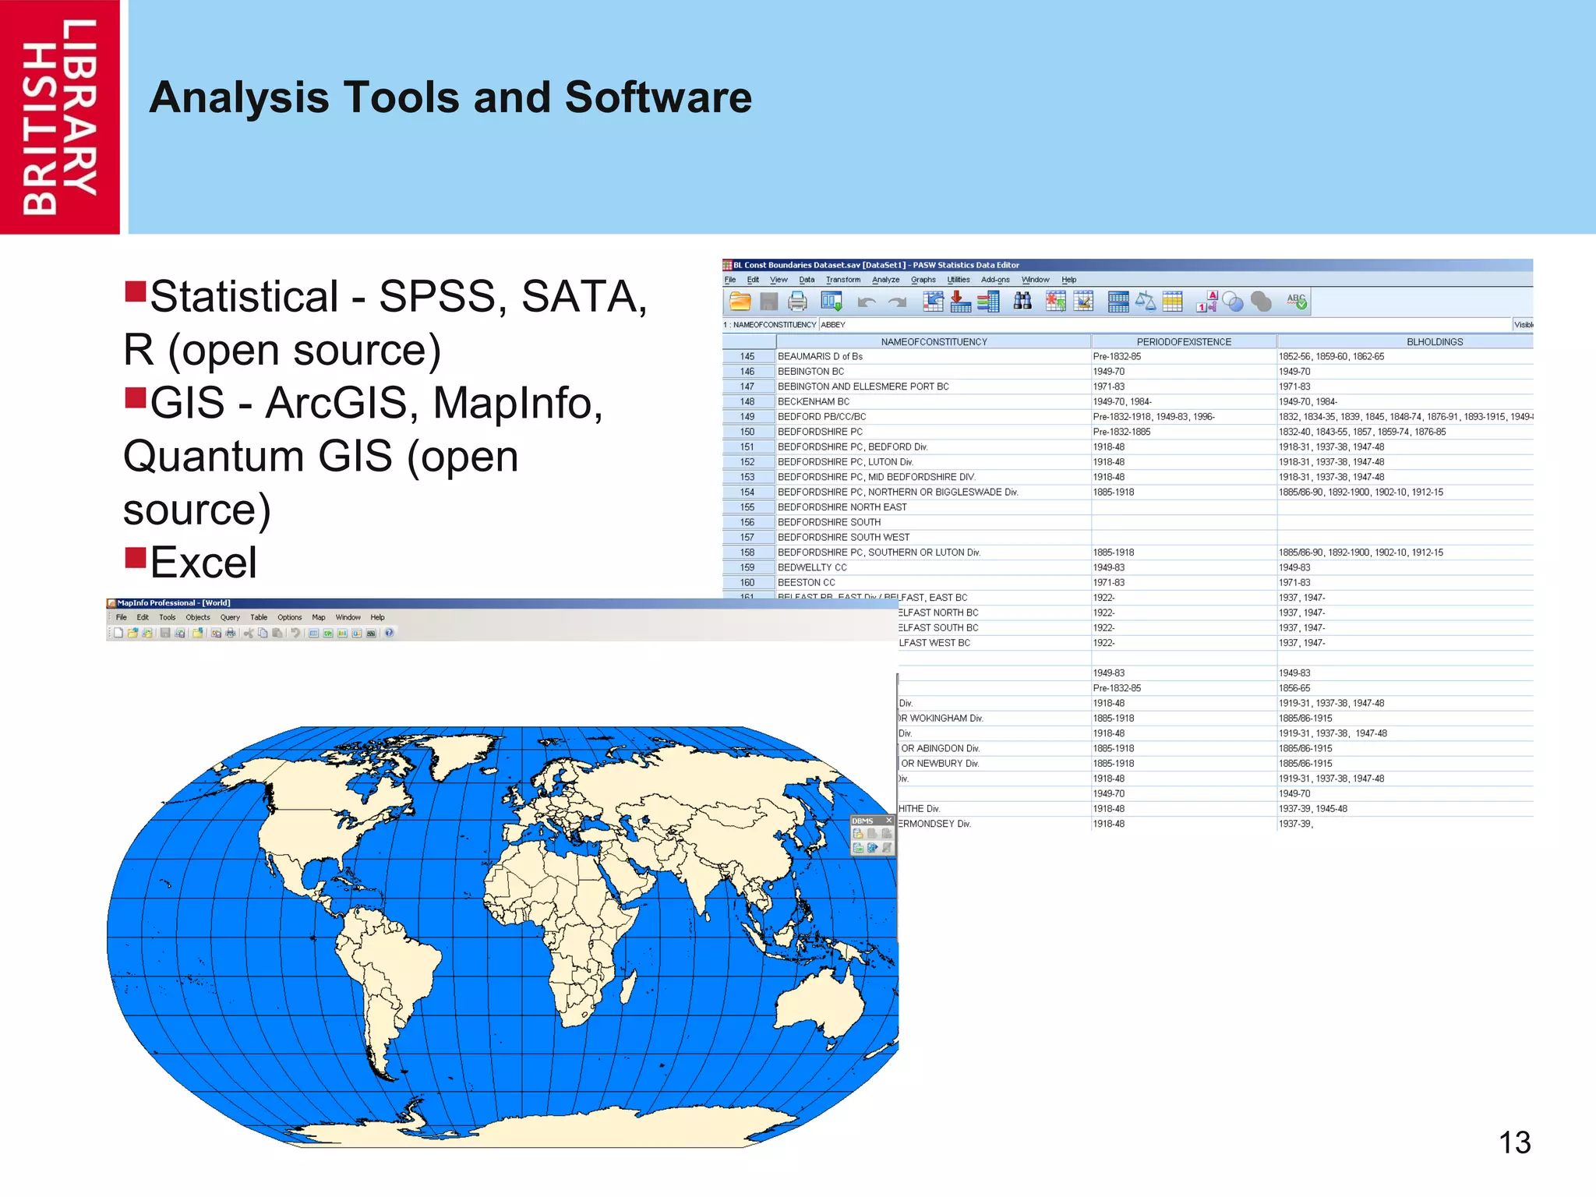Open New Browser window icon in MapInfo
Image resolution: width=1596 pixels, height=1197 pixels.
point(314,633)
